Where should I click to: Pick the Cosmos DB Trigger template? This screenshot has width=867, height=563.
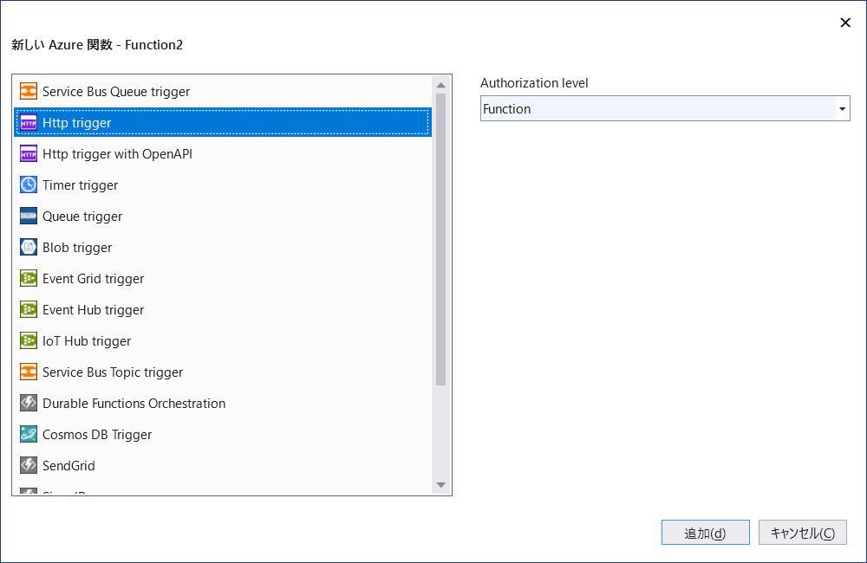[x=222, y=434]
